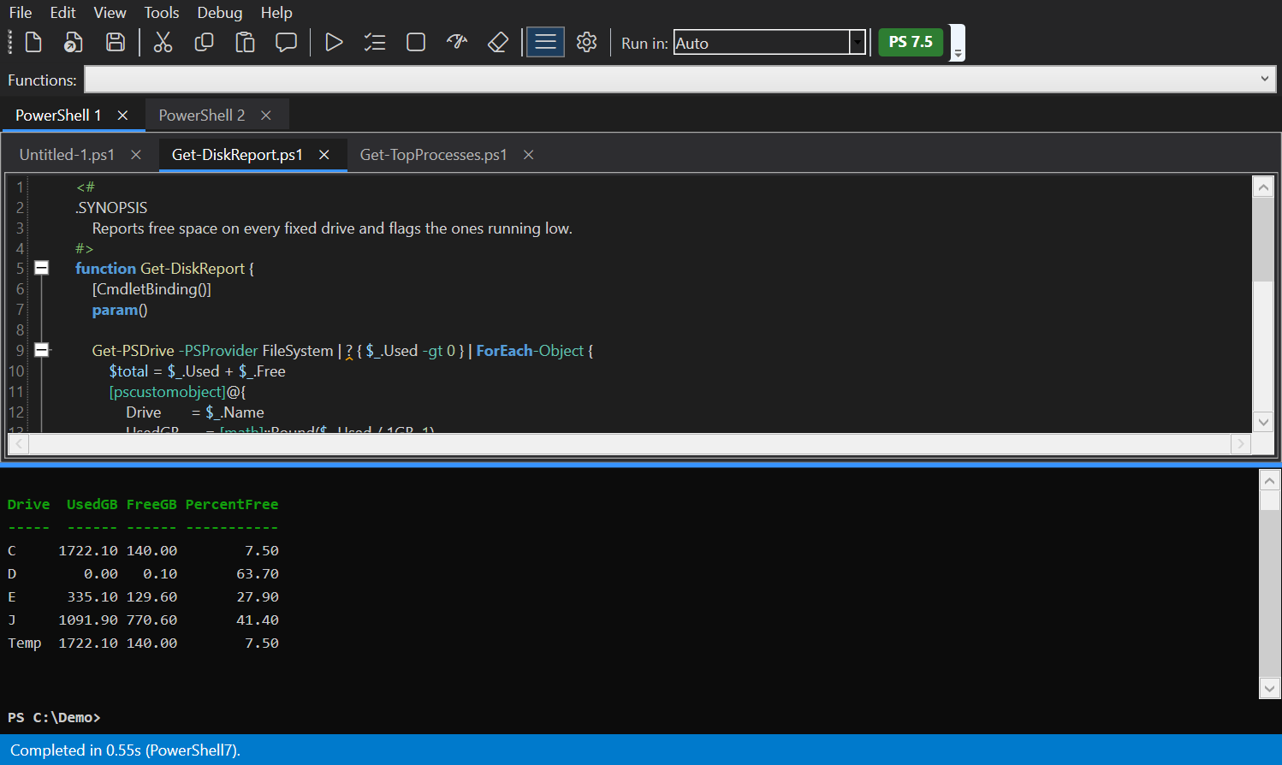This screenshot has height=765, width=1282.
Task: Save the current script
Action: click(116, 42)
